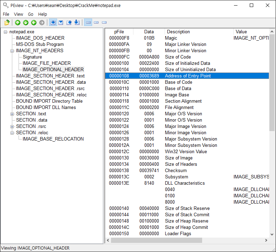
Task: Collapse the IMAGE_NT_HEADERS tree node
Action: [12, 51]
